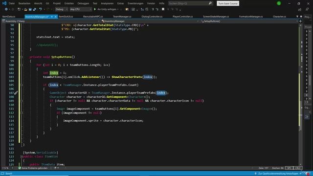Click Keine Probleme gefunden status
This screenshot has width=313, height=176.
[x=33, y=168]
